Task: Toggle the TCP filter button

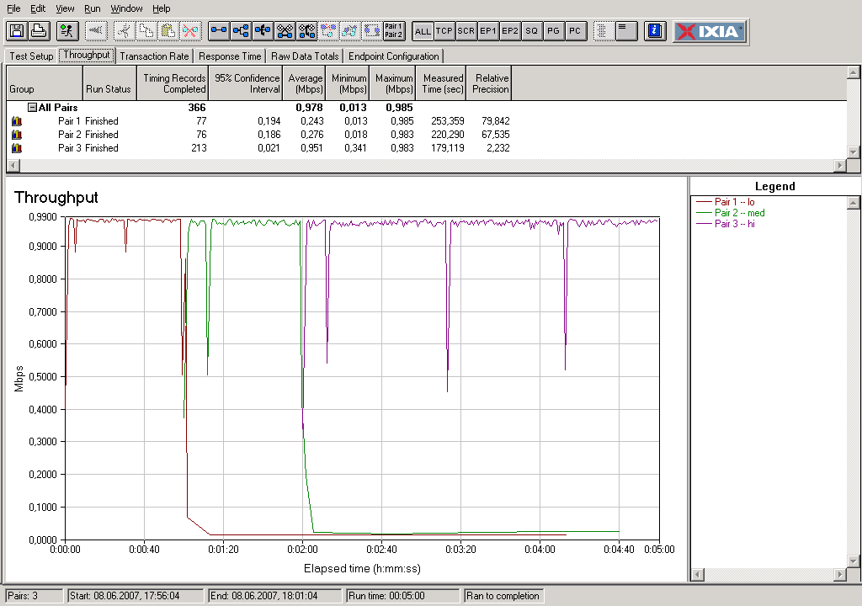Action: pyautogui.click(x=444, y=31)
